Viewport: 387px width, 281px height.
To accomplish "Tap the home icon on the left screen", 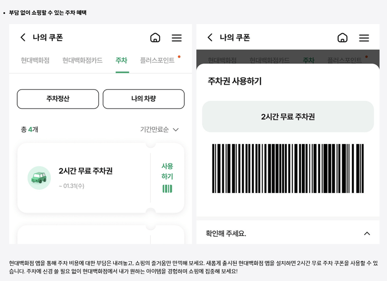I will pos(155,38).
